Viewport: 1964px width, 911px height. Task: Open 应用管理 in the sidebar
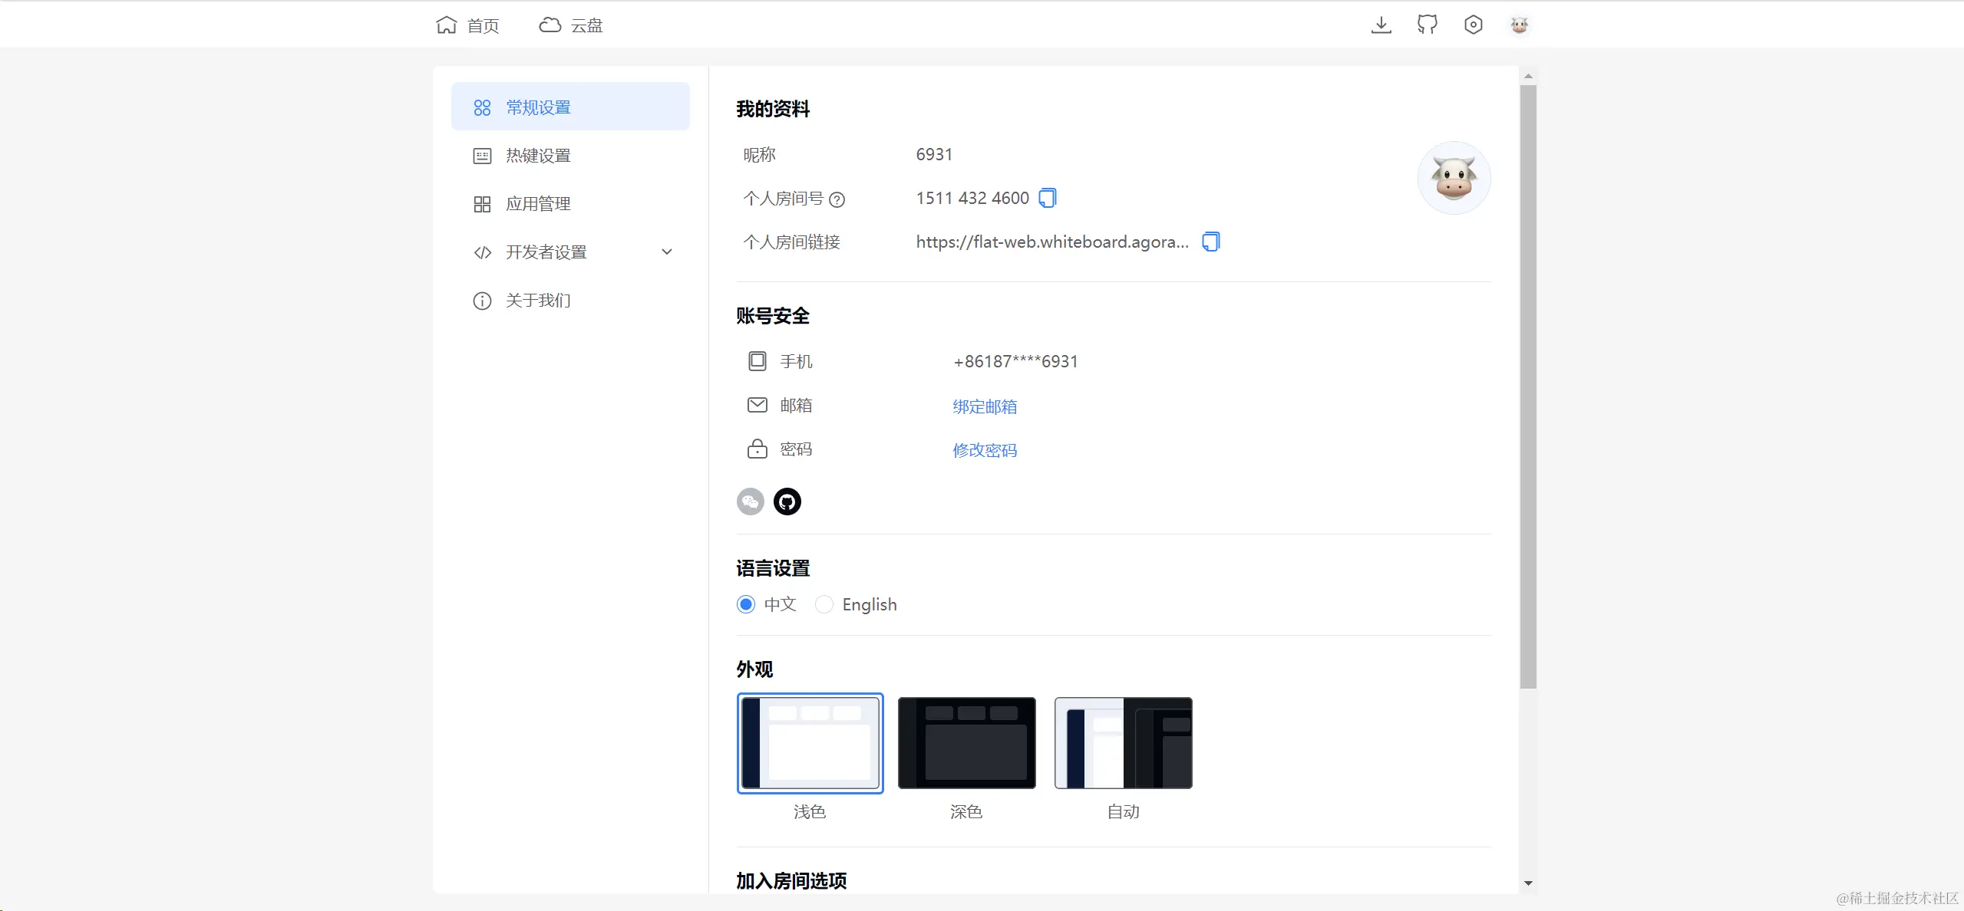538,203
